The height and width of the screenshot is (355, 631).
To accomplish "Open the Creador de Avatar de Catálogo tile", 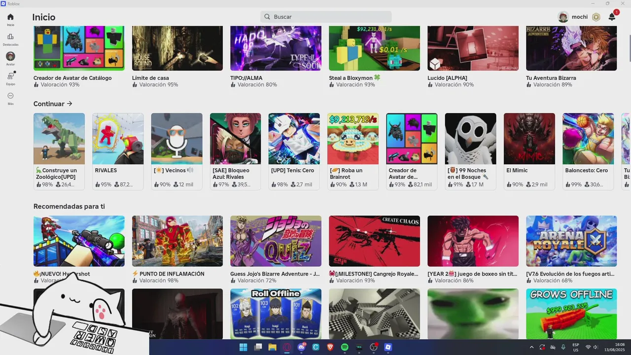I will pos(79,48).
